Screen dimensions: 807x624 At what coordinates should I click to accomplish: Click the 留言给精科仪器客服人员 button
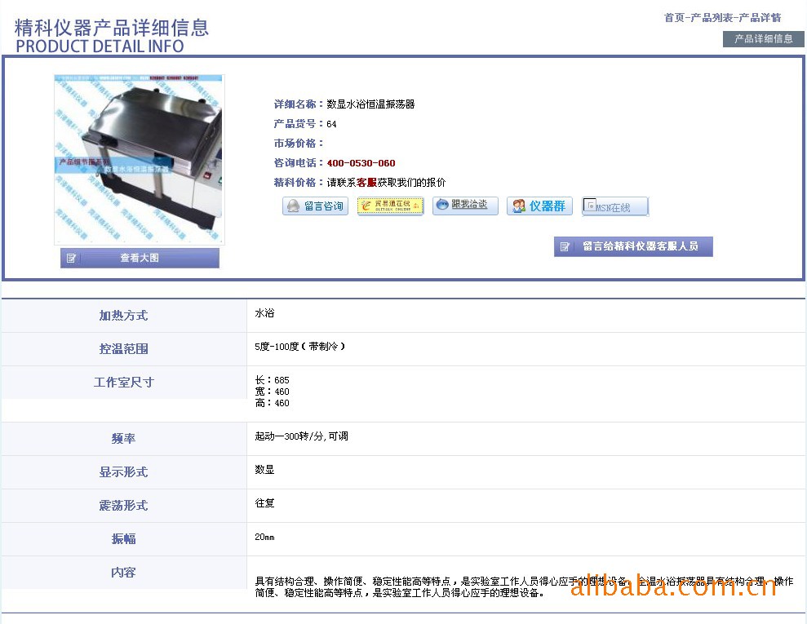(633, 246)
